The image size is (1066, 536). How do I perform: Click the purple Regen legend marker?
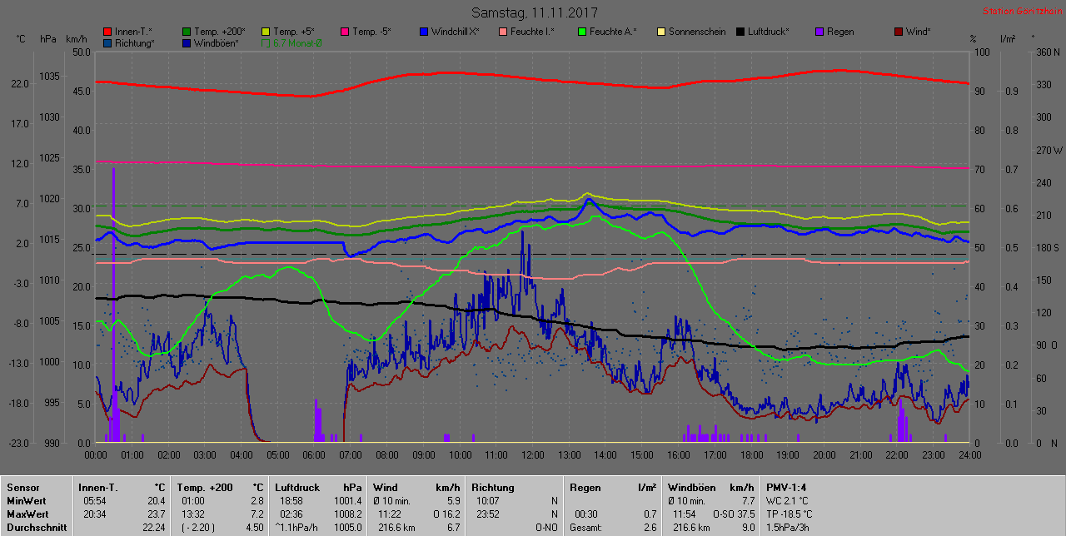click(x=819, y=32)
